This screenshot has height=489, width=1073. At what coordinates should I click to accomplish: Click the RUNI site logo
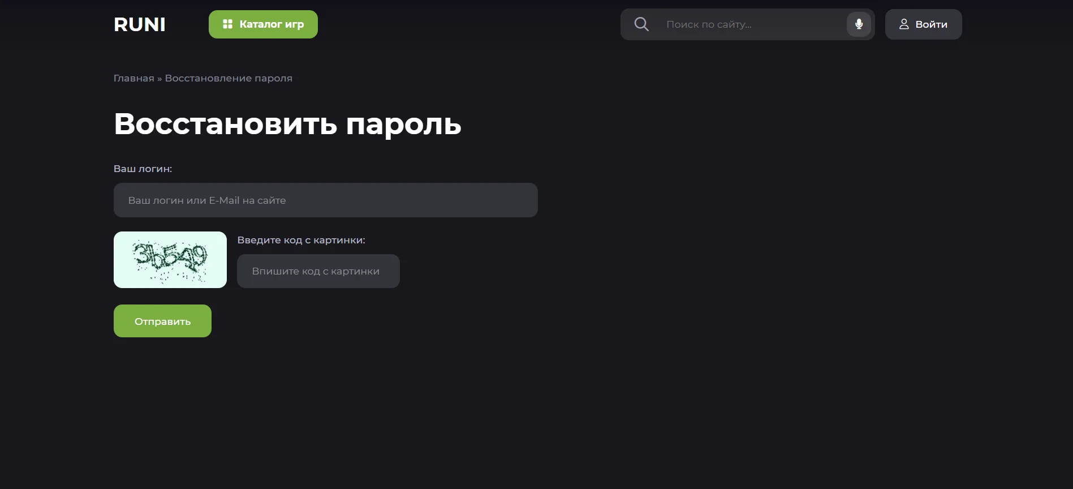[x=140, y=24]
